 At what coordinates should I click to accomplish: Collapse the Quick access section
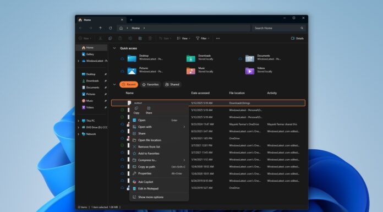pyautogui.click(x=114, y=48)
